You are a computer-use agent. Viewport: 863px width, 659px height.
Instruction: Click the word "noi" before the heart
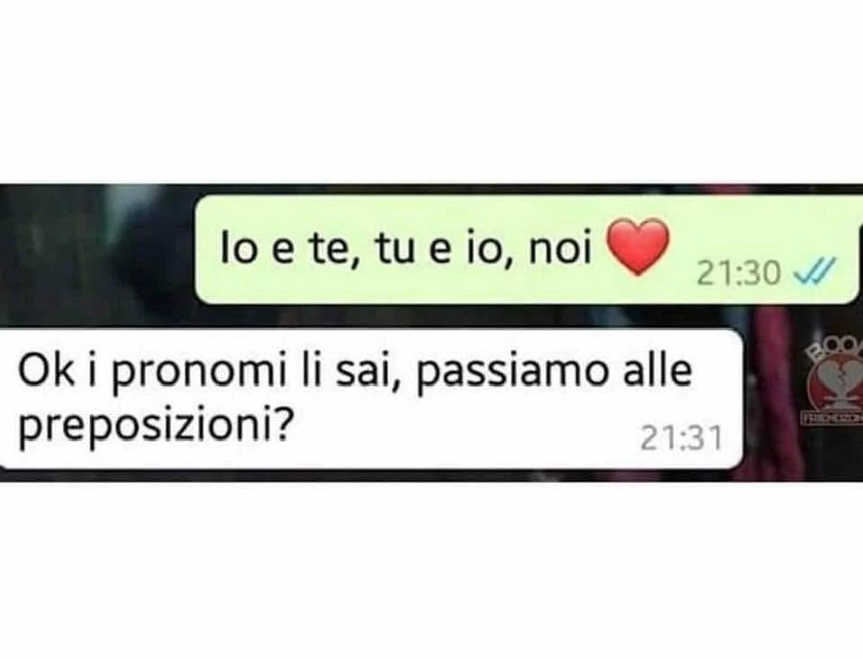pos(559,249)
